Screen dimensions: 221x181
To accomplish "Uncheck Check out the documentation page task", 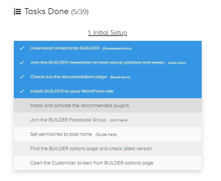I will coord(69,77).
